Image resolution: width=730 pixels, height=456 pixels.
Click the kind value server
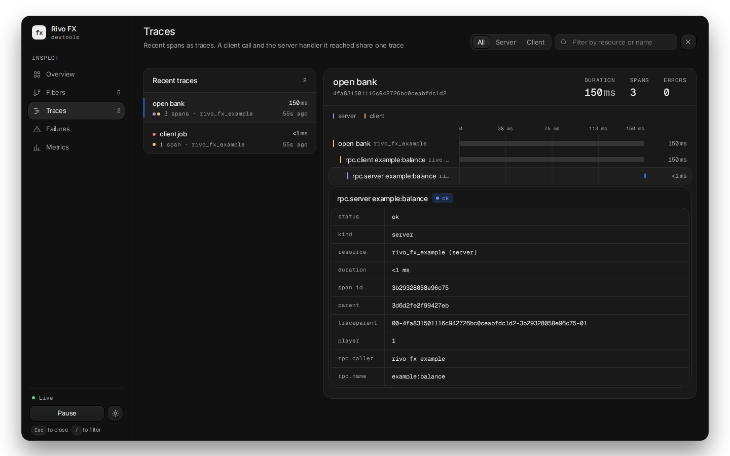tap(403, 235)
